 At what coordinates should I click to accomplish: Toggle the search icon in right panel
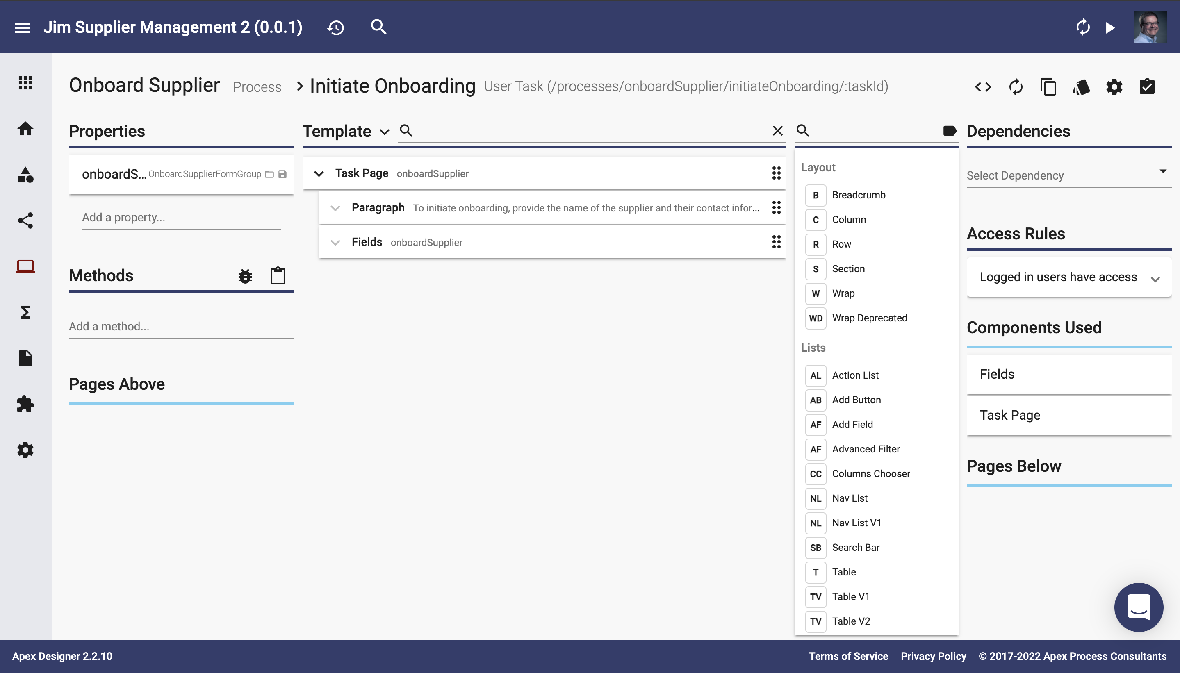pos(802,130)
